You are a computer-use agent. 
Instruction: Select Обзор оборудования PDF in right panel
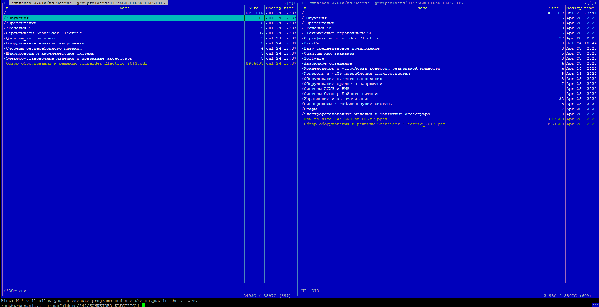pyautogui.click(x=449, y=124)
